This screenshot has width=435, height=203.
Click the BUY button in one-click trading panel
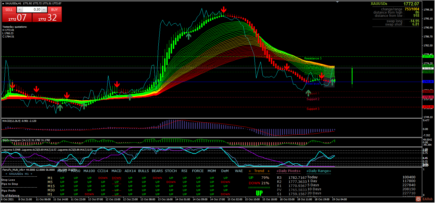coord(54,9)
